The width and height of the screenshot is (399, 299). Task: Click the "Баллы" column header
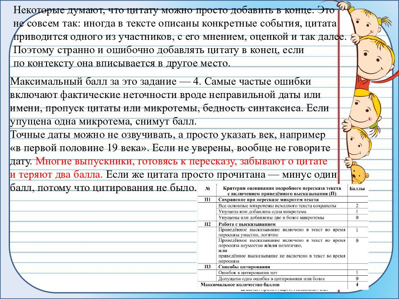click(357, 189)
